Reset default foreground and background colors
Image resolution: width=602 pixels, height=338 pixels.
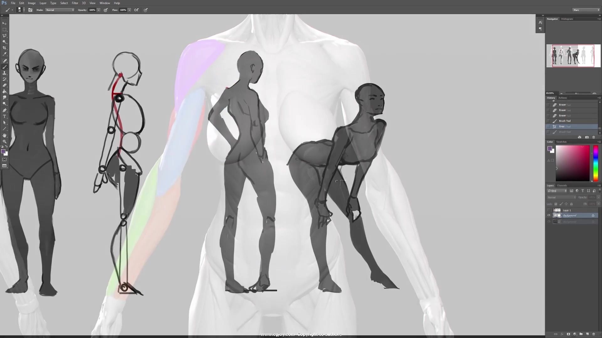[x=2, y=146]
